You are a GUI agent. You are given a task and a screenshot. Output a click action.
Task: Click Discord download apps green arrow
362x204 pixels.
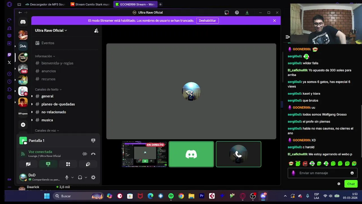click(x=247, y=12)
